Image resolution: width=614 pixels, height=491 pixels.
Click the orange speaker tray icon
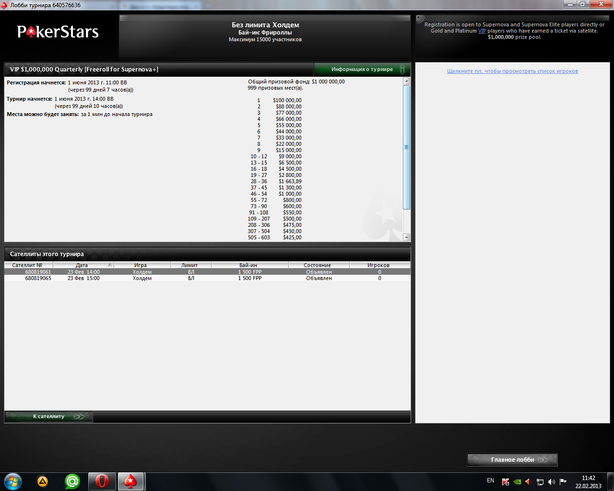[x=528, y=482]
